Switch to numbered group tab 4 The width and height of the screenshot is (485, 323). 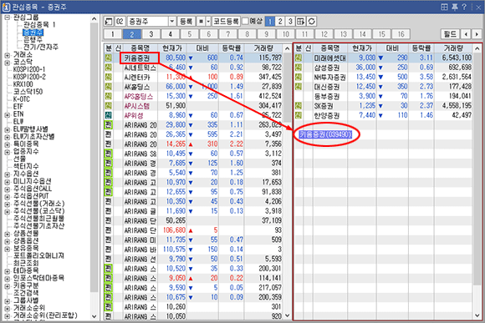[170, 34]
